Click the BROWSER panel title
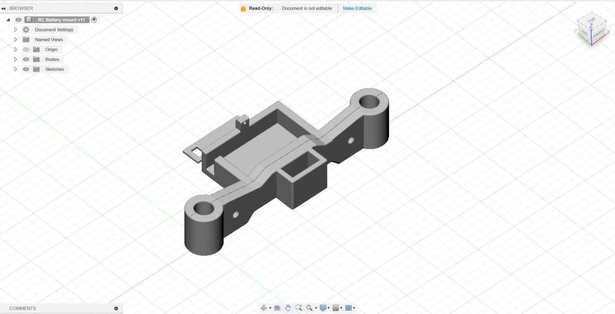The width and height of the screenshot is (615, 314). coord(21,8)
